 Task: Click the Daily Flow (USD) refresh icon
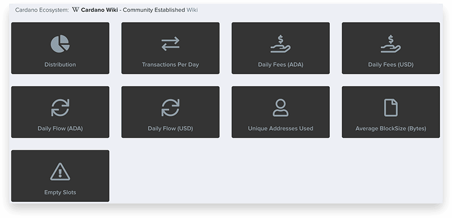(x=170, y=108)
